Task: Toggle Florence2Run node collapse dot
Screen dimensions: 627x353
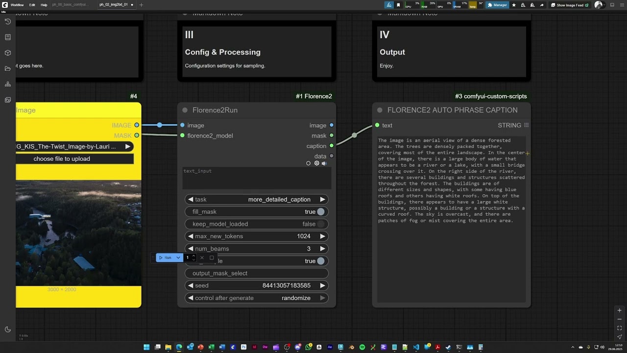Action: point(185,110)
